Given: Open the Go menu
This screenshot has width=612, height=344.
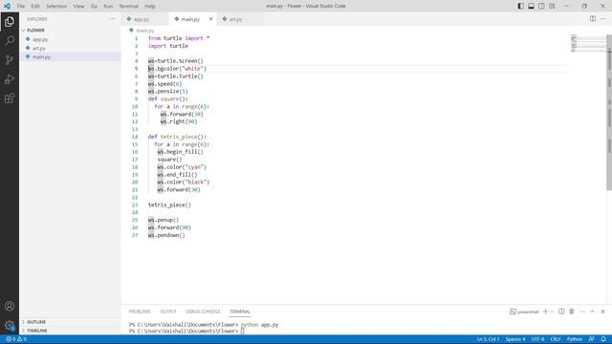Looking at the screenshot, I should tap(94, 7).
